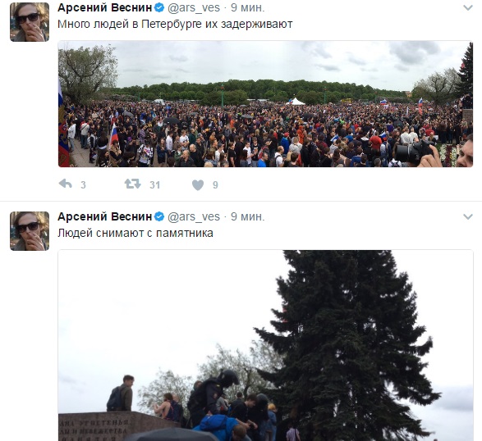Click @ars_ves handle in first tweet
The image size is (482, 441).
coord(194,8)
